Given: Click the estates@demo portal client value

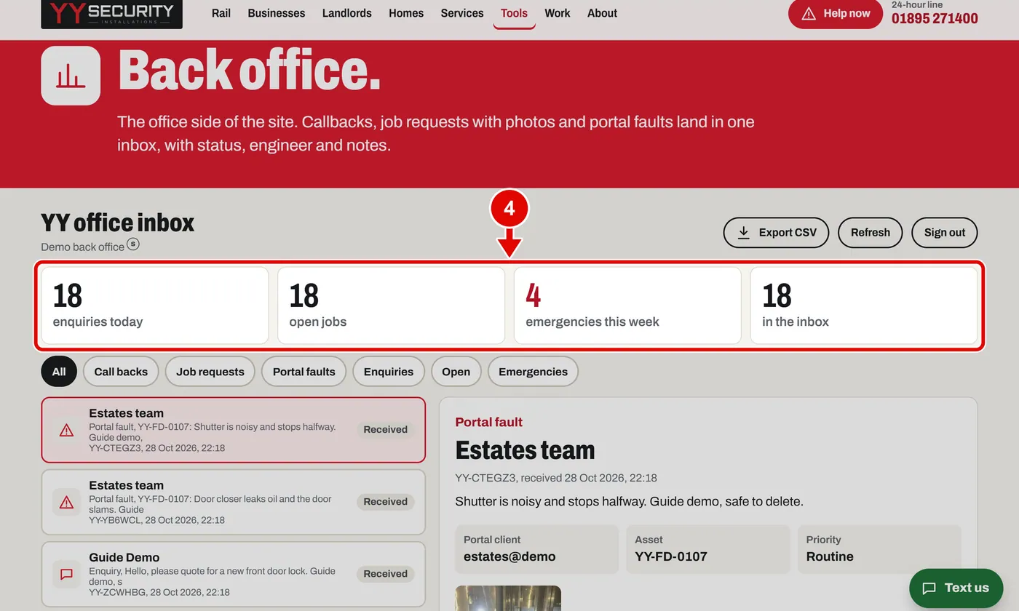Looking at the screenshot, I should [509, 557].
